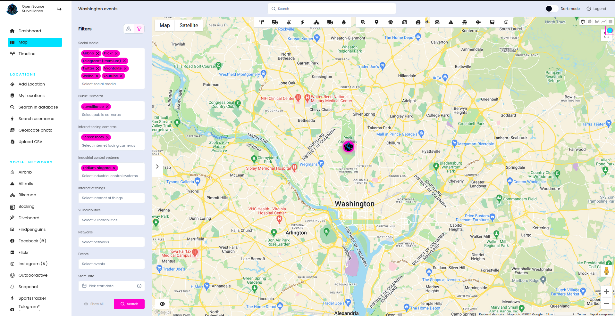The width and height of the screenshot is (615, 316).
Task: Select the polyline drawing tool
Action: click(603, 22)
